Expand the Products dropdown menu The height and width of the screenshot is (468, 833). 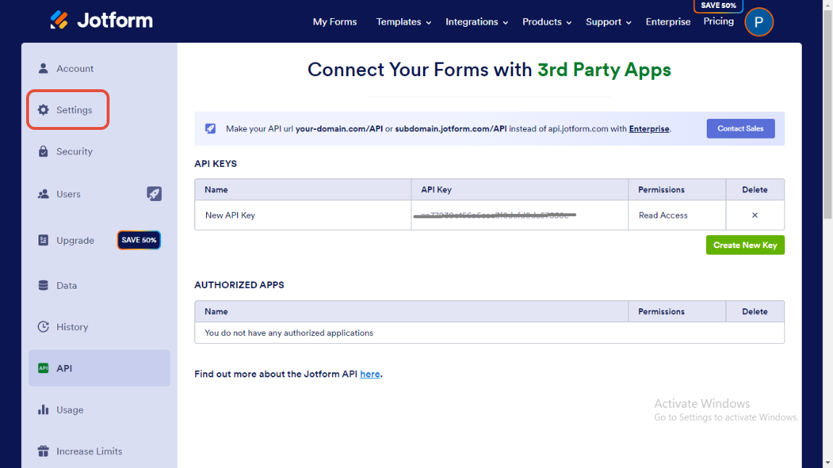[547, 22]
